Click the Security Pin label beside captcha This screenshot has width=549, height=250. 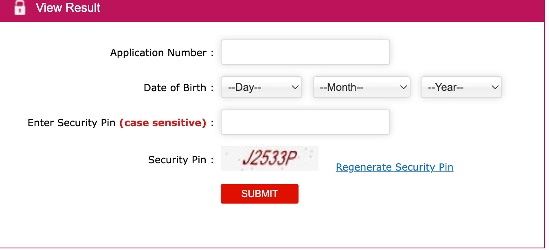(177, 160)
